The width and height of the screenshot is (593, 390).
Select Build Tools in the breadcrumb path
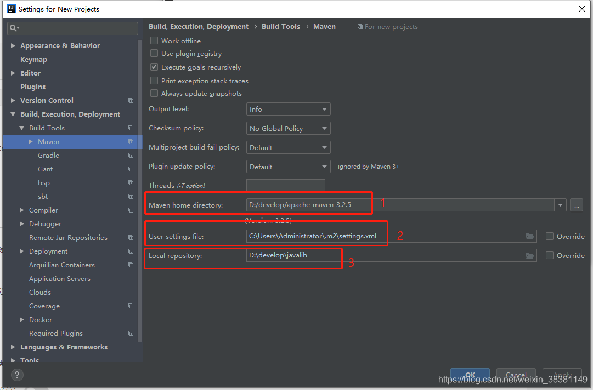[x=281, y=26]
